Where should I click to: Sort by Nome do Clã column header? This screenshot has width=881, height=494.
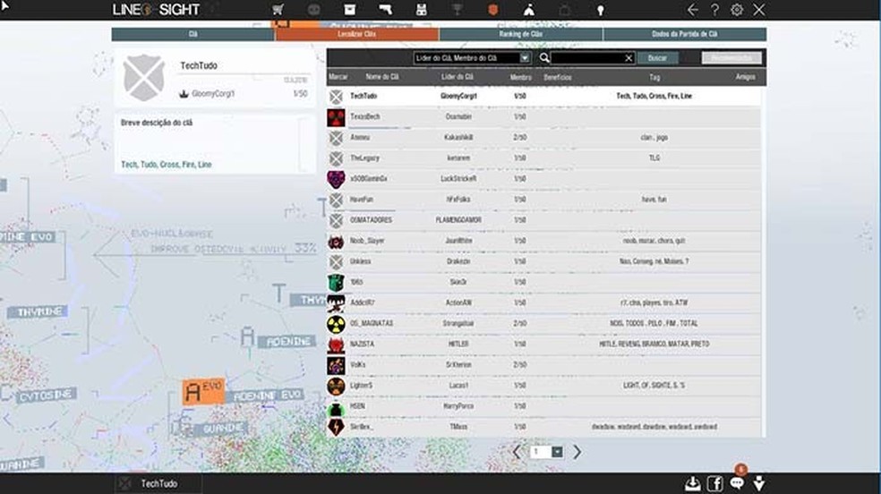tap(382, 77)
